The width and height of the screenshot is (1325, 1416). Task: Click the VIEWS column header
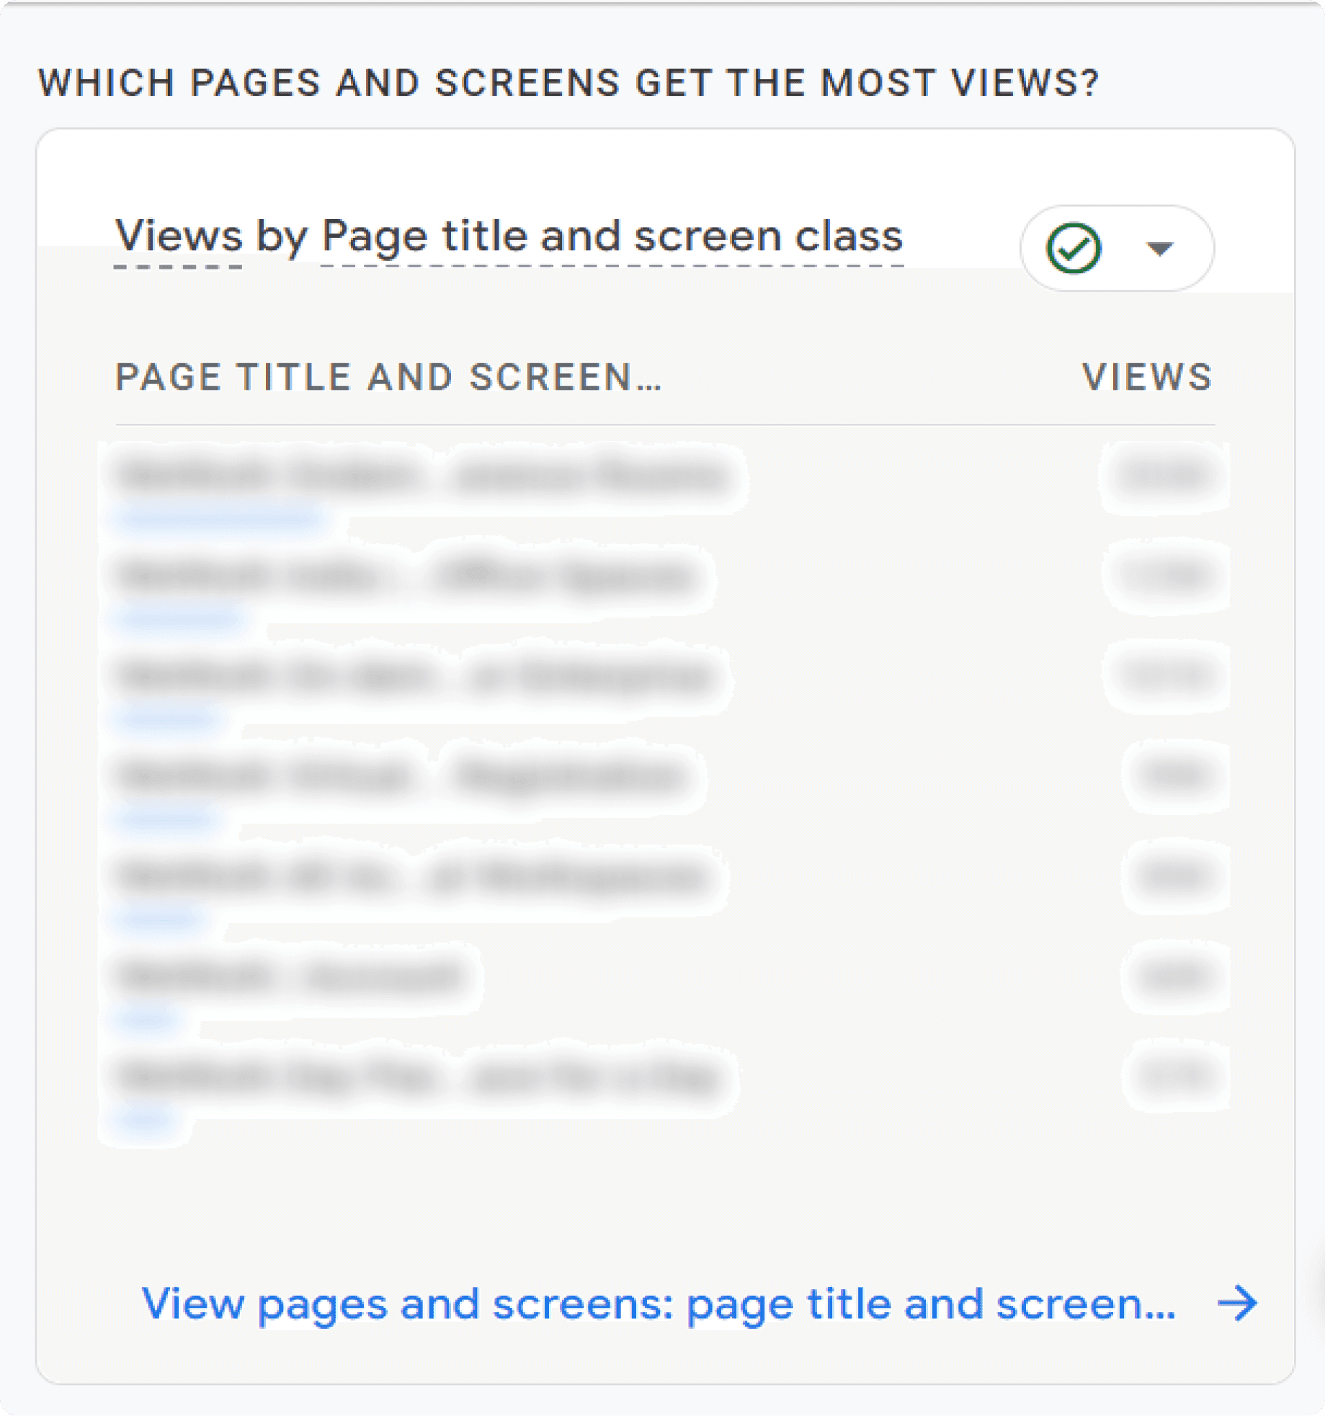point(1148,377)
